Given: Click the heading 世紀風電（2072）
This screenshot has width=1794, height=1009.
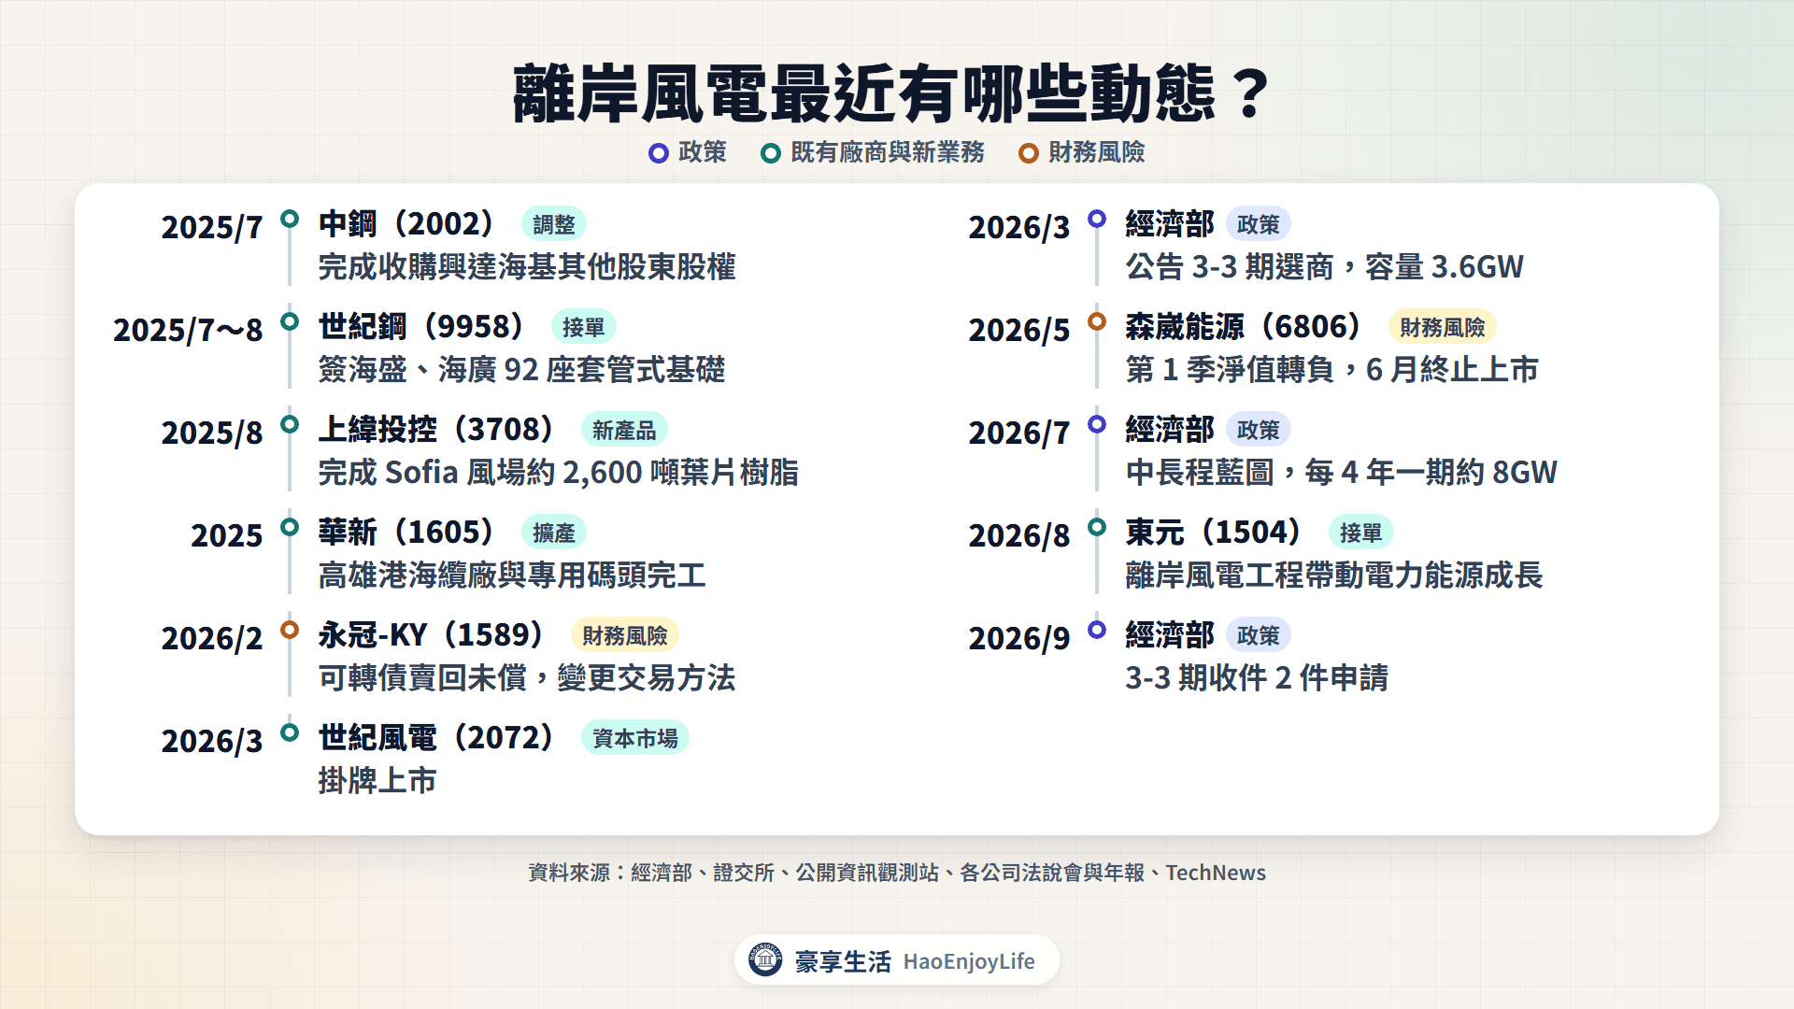Looking at the screenshot, I should [x=437, y=738].
